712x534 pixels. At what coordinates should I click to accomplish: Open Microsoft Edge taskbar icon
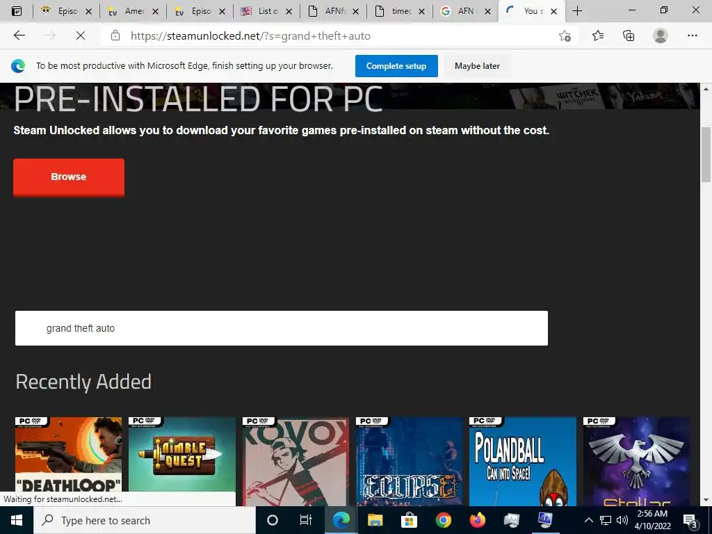click(341, 520)
